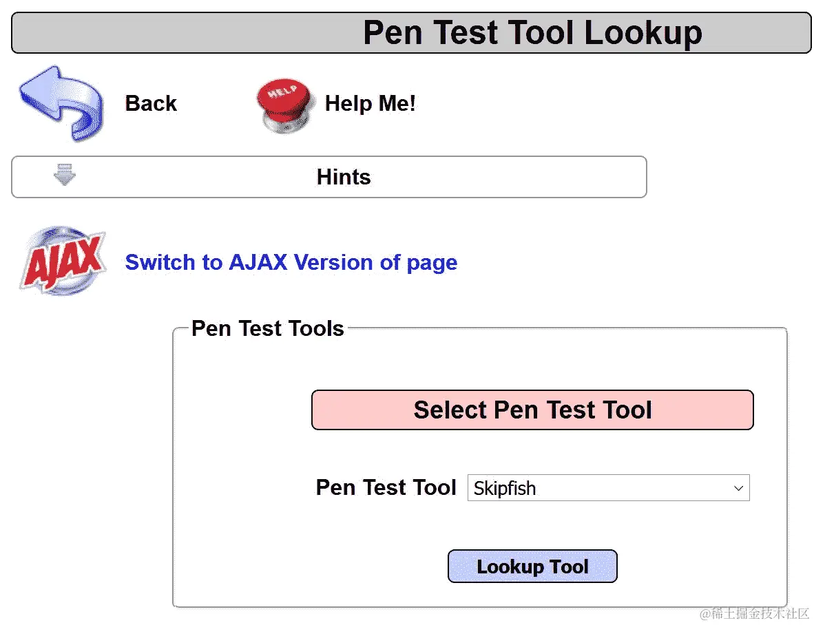Click the pink "Select Pen Test Tool" banner

coord(532,410)
